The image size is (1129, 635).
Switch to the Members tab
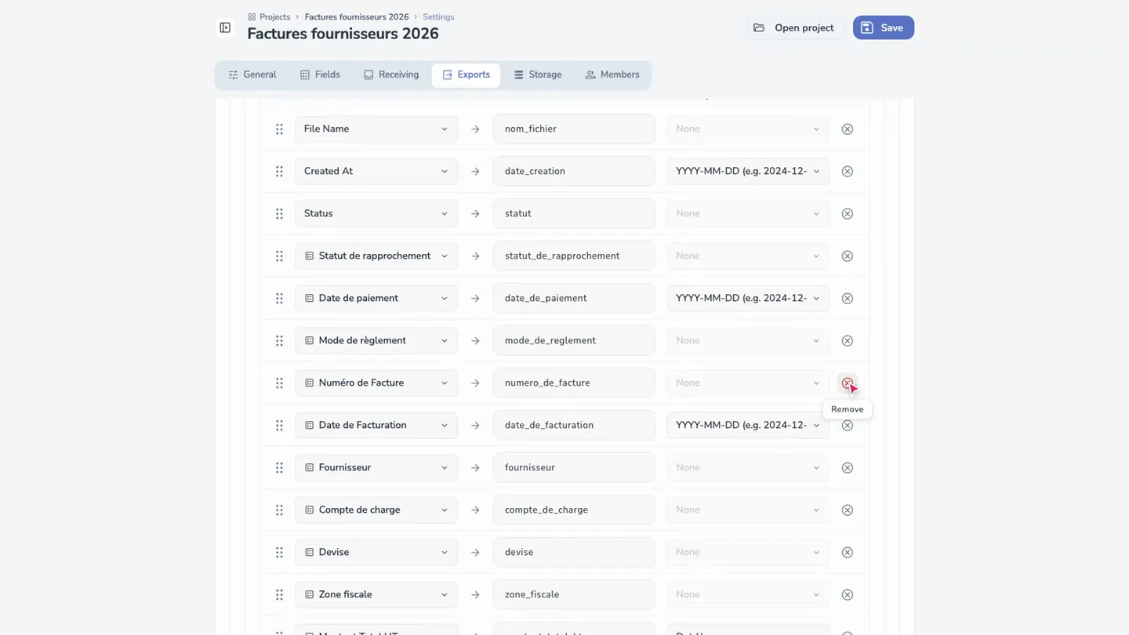[x=612, y=74]
